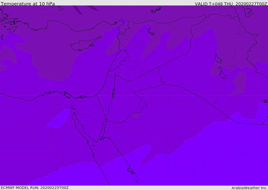Click the 'ECMWF MODEL RUN: 20200225T00Z' footer text
The height and width of the screenshot is (190, 268).
pos(35,188)
